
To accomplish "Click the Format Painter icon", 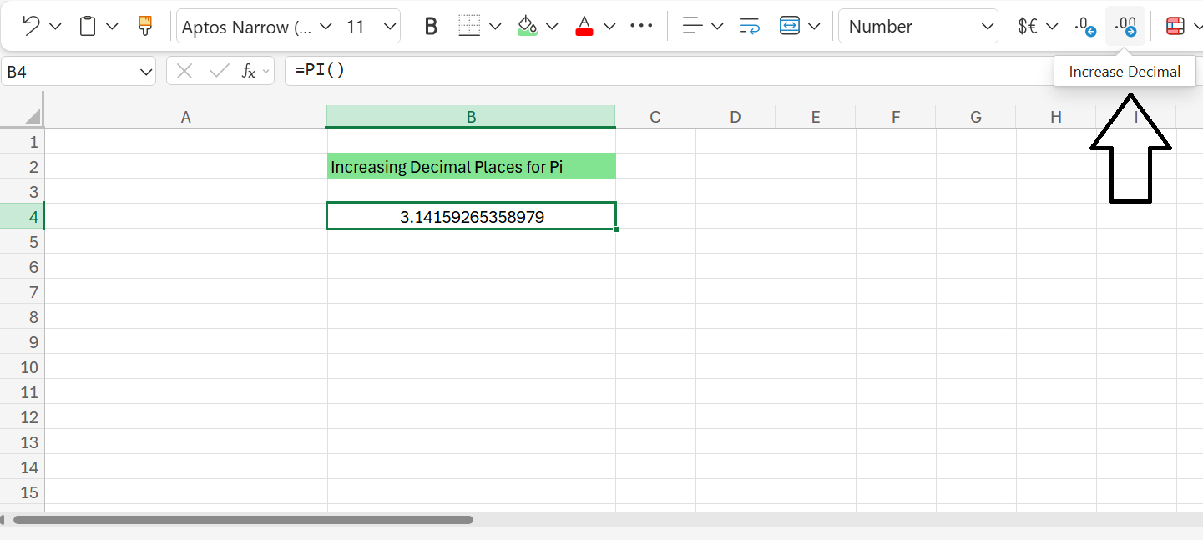I will point(144,25).
